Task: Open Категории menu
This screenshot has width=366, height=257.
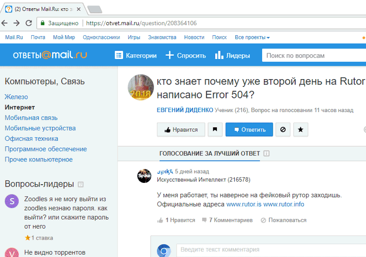Action: click(135, 55)
